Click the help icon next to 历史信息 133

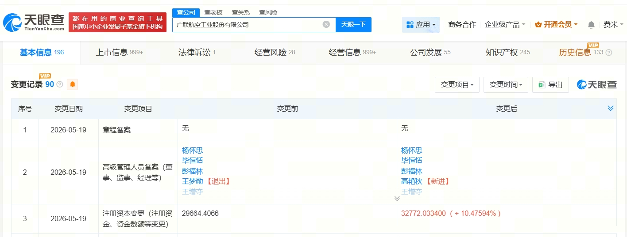[x=609, y=53]
